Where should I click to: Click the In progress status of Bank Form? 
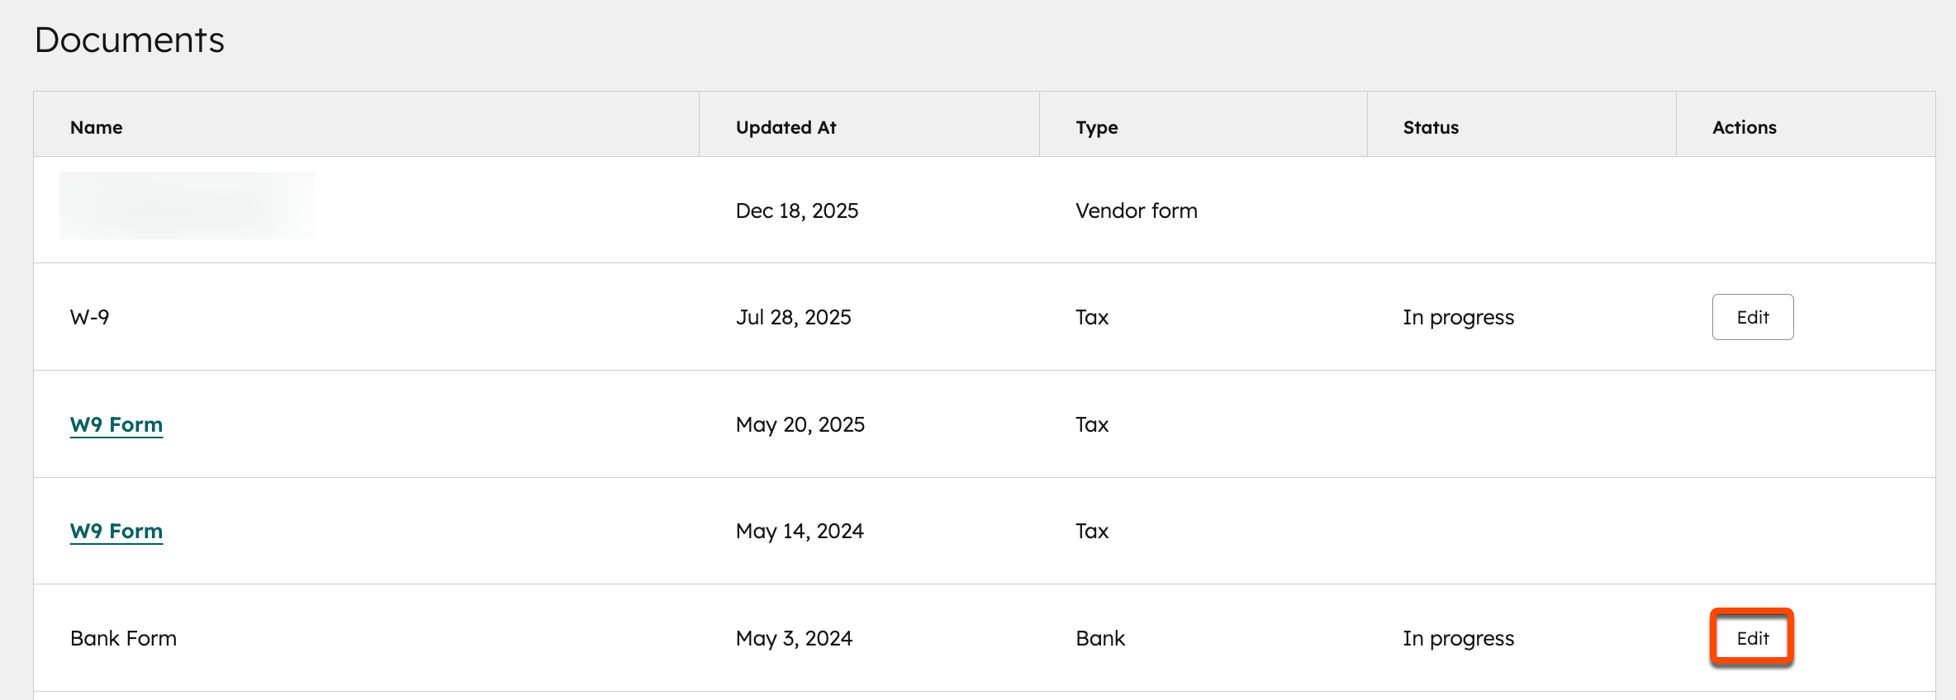click(1459, 637)
